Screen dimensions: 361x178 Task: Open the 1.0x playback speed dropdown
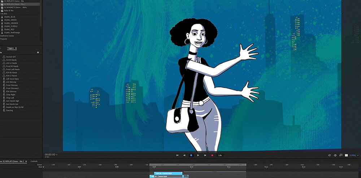click(220, 155)
